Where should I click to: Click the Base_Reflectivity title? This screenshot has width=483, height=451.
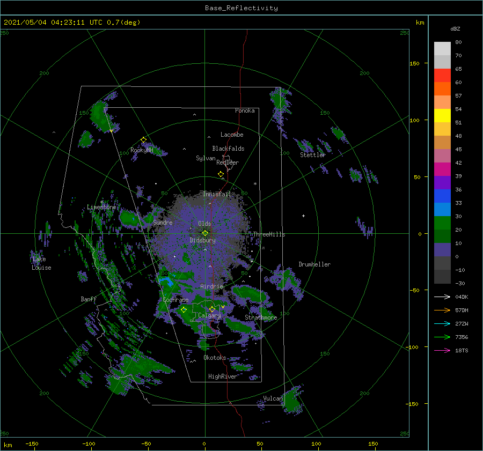point(241,8)
